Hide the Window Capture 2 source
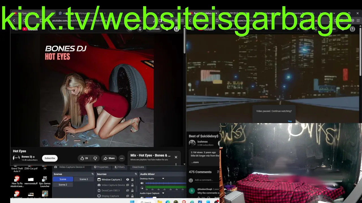This screenshot has height=203, width=362. 128,180
